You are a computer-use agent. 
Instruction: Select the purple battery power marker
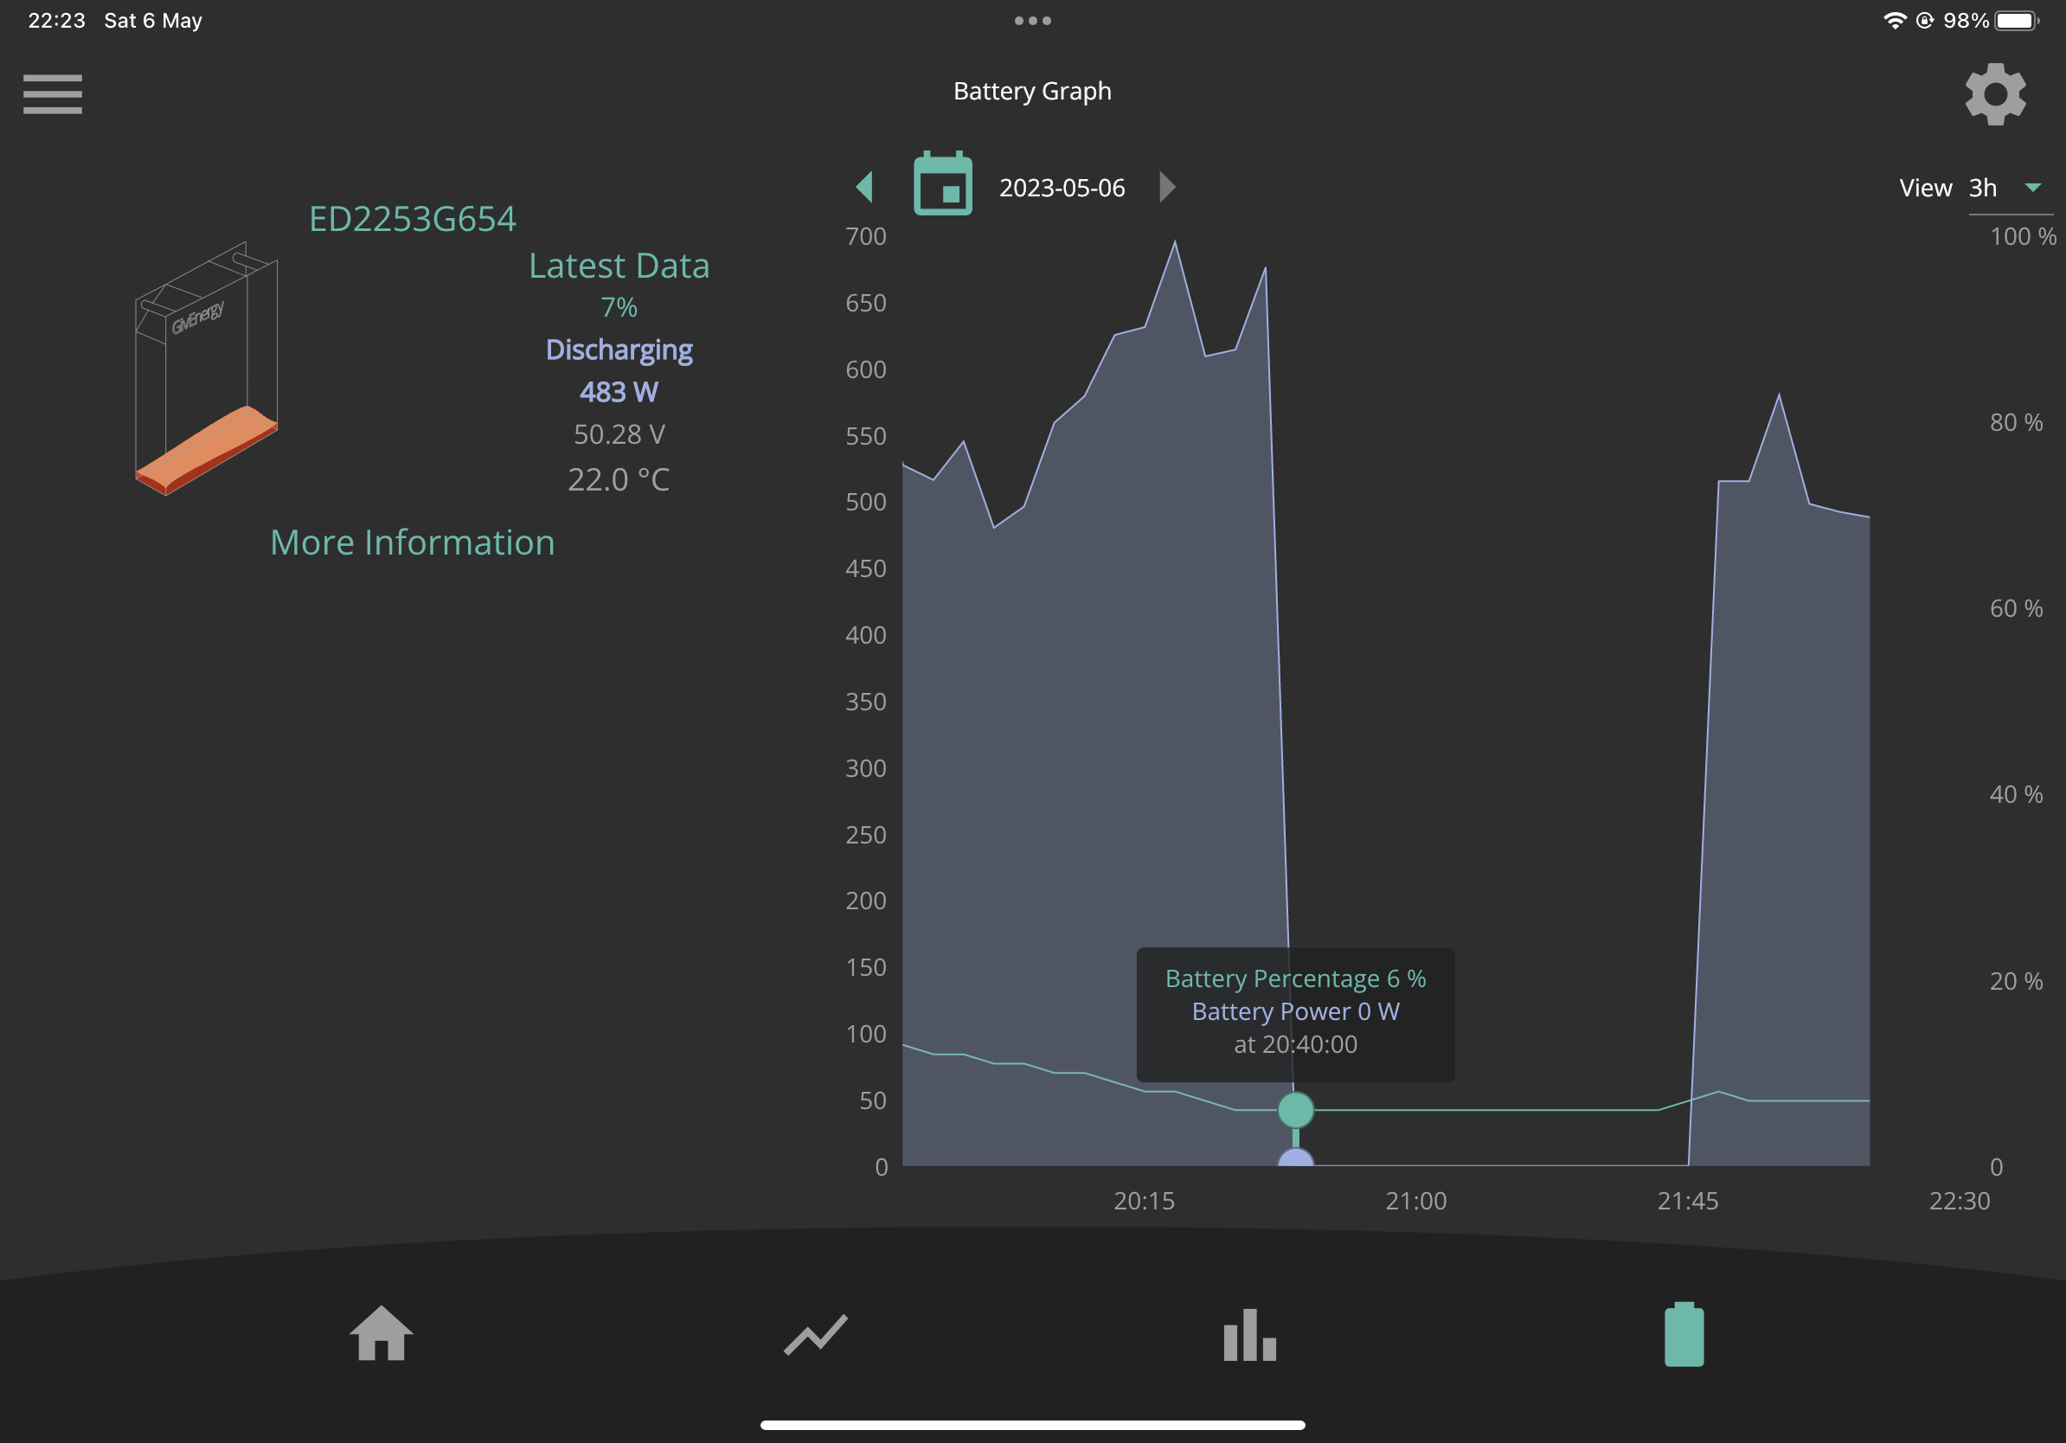[x=1295, y=1158]
